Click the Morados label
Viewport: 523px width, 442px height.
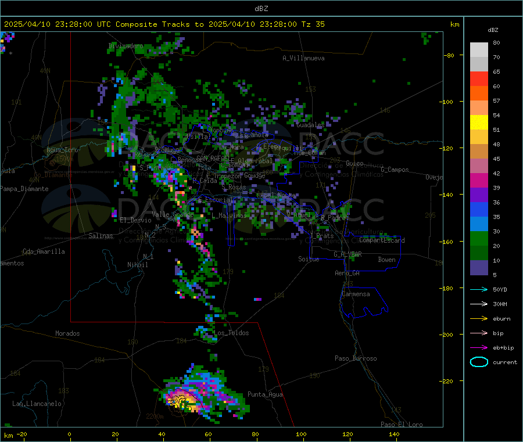click(67, 333)
